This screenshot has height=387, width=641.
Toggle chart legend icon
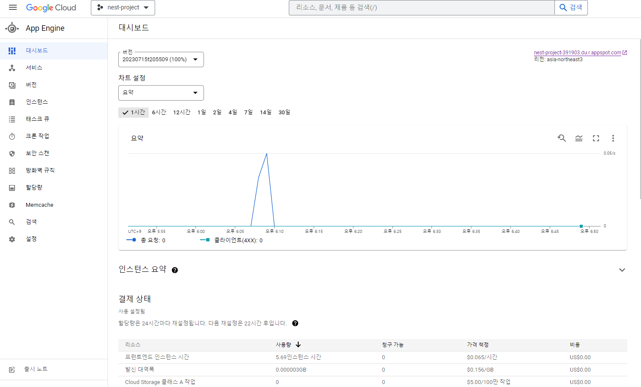click(x=579, y=138)
